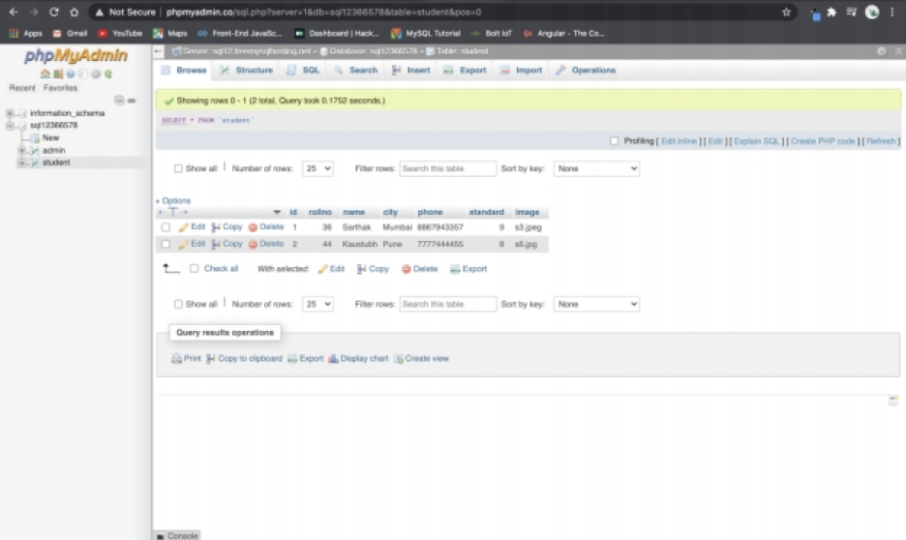Select checkbox for row with id 1
The width and height of the screenshot is (906, 540).
[x=166, y=227]
